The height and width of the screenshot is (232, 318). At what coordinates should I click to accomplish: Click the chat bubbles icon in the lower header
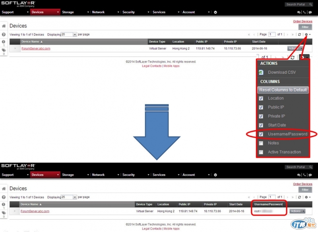click(299, 175)
